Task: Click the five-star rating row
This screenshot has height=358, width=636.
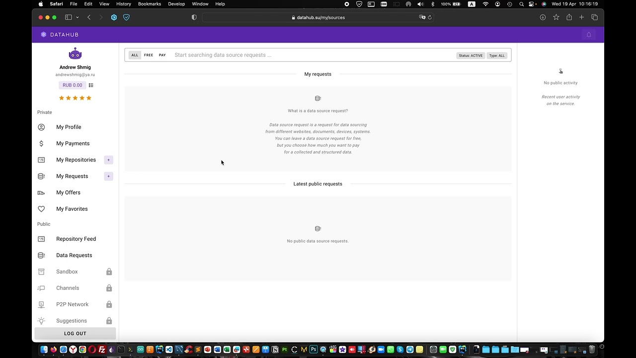Action: coord(75,98)
